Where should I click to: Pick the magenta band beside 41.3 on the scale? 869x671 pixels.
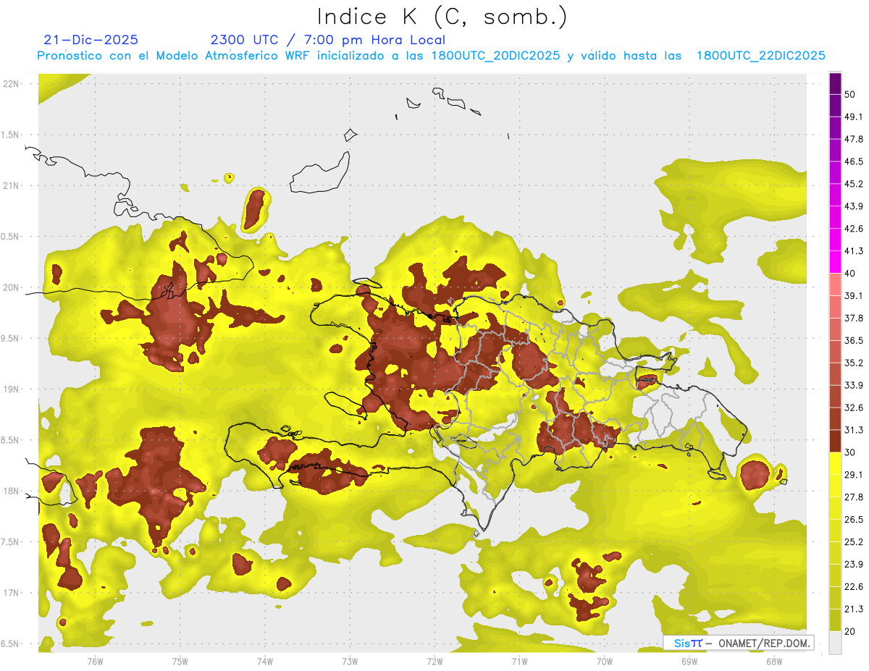835,262
